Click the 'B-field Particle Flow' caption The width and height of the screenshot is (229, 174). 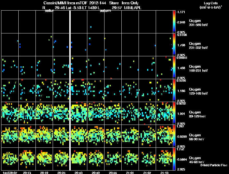[214, 165]
